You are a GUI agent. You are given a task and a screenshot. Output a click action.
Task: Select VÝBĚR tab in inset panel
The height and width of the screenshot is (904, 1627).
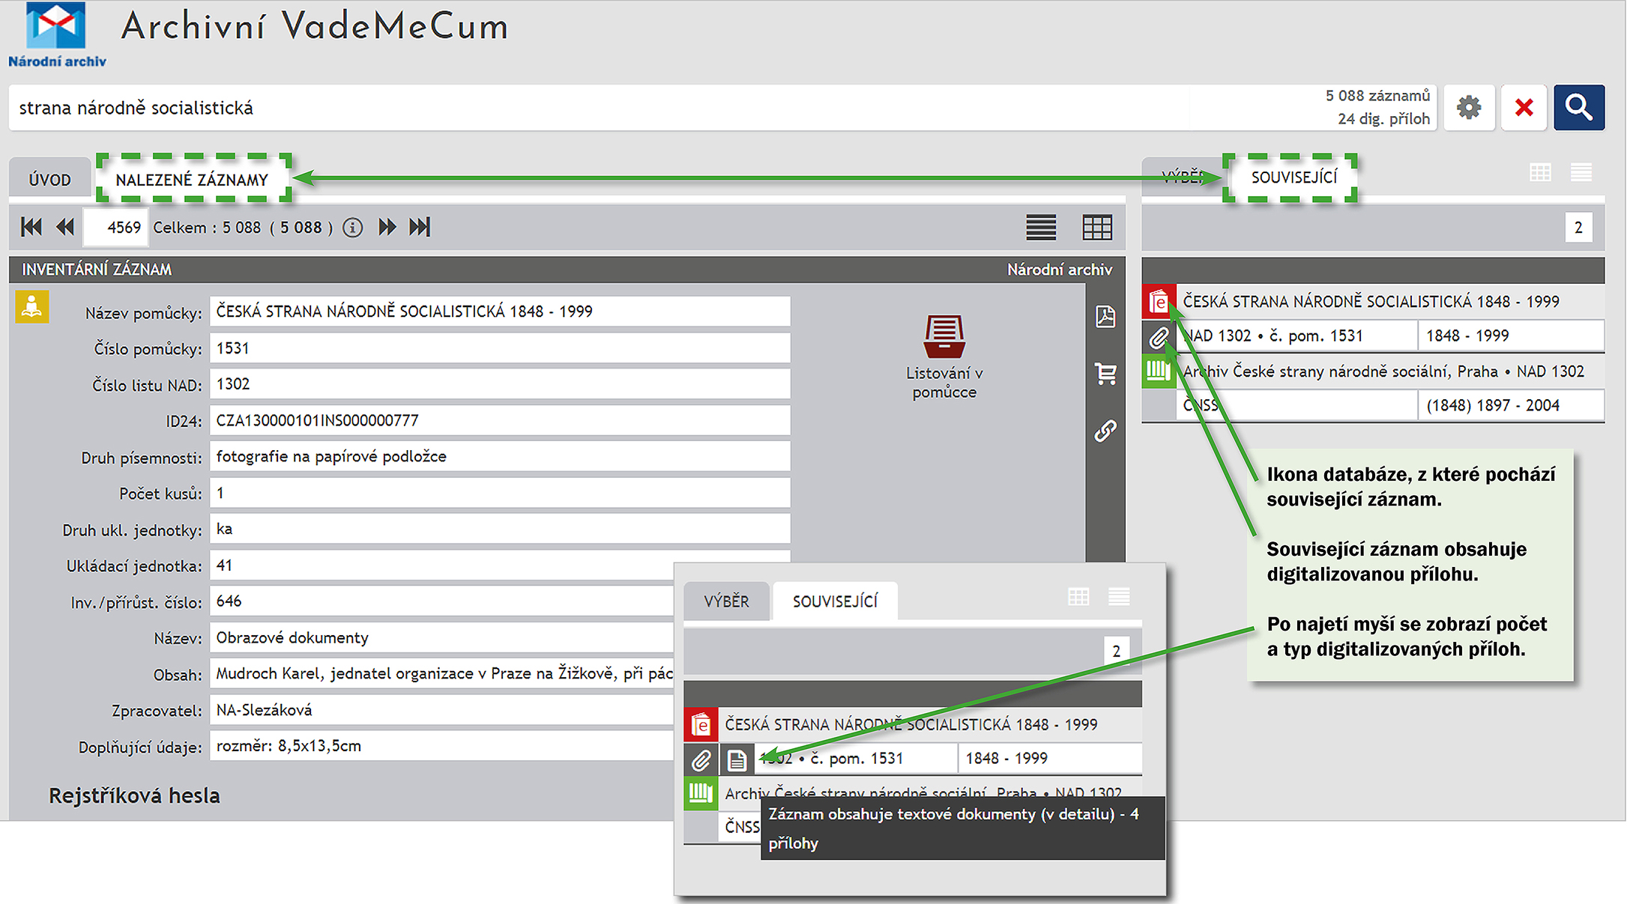(726, 601)
